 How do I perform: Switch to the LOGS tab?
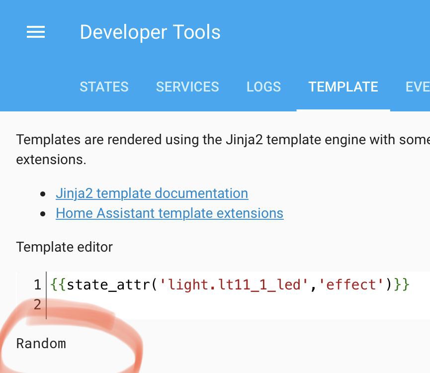tap(263, 87)
